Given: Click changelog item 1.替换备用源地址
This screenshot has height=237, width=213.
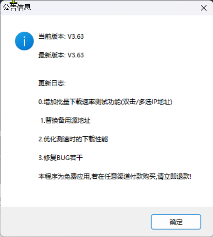Looking at the screenshot, I should tap(65, 120).
